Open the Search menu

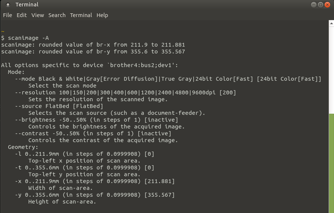[57, 15]
